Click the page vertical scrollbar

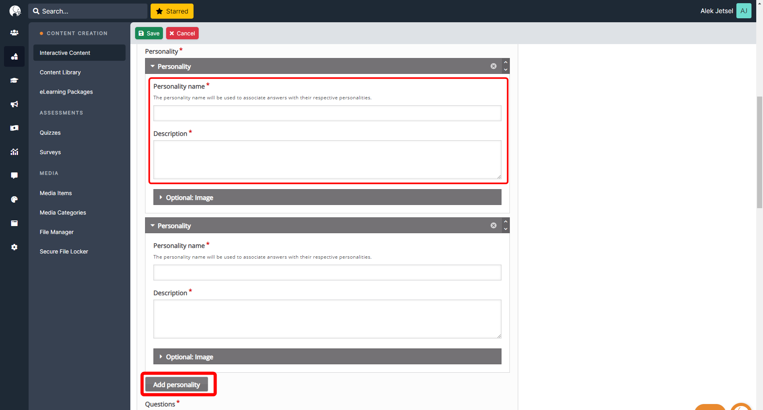(759, 152)
